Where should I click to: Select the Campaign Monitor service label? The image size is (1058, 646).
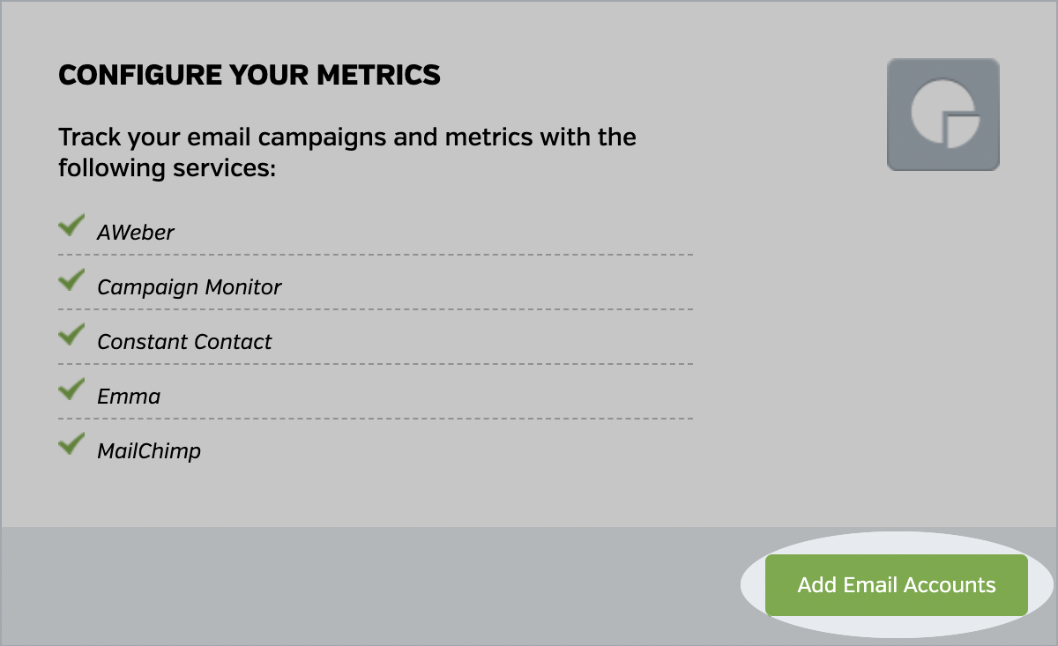click(x=190, y=287)
